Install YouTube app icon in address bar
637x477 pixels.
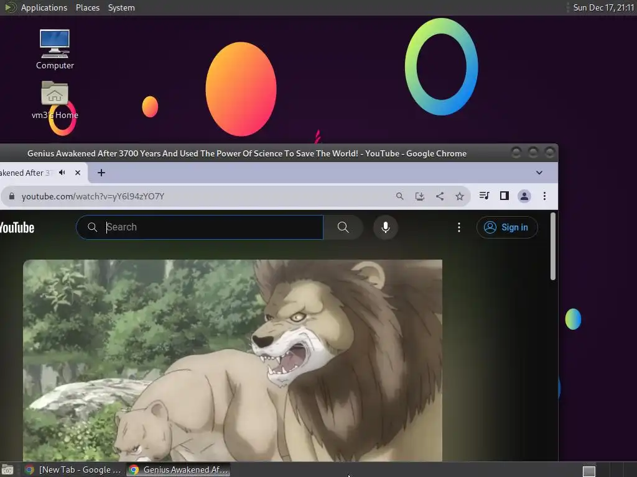pyautogui.click(x=420, y=196)
